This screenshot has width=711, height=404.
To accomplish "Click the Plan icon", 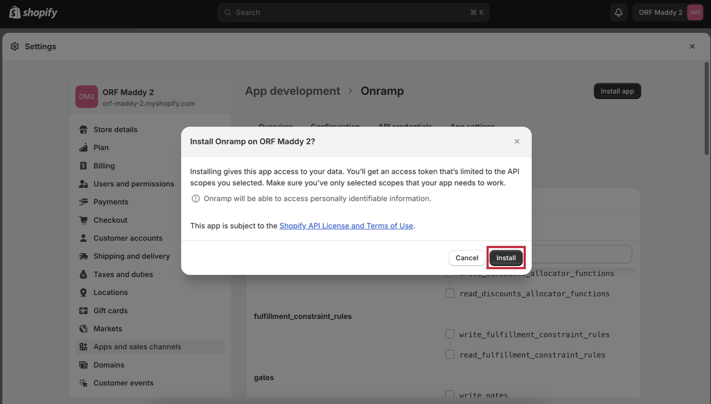I will [83, 148].
